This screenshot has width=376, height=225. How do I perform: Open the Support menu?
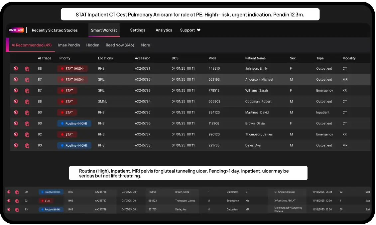[187, 30]
